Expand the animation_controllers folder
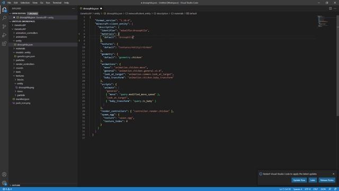This screenshot has width=339, height=191. [26, 33]
